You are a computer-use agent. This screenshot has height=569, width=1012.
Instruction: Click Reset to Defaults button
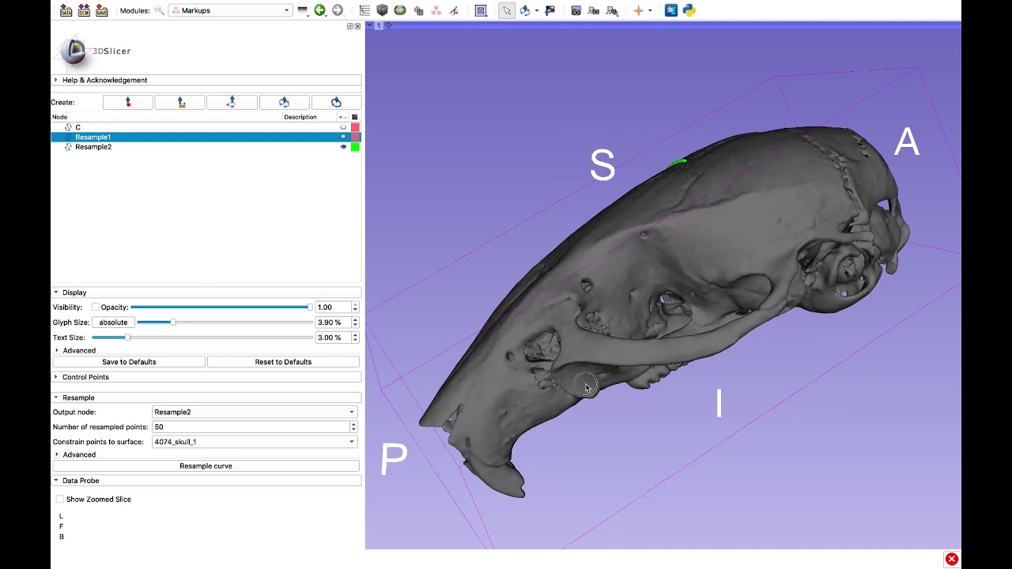283,362
